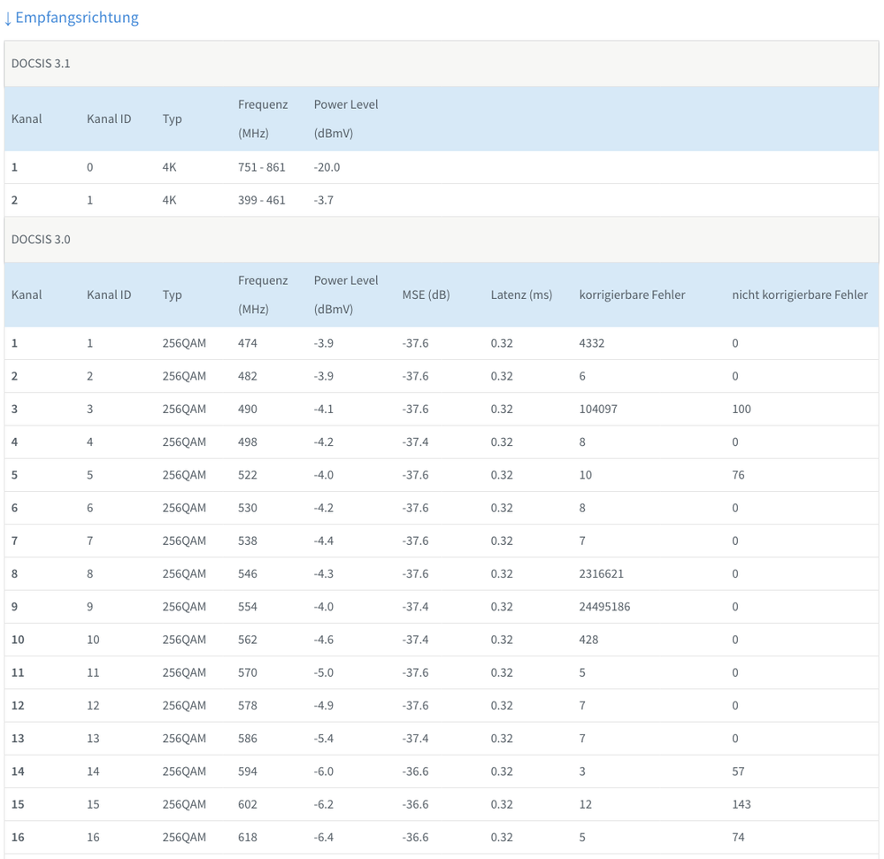Click the DOCSIS 3.0 section header
884x859 pixels.
(41, 240)
